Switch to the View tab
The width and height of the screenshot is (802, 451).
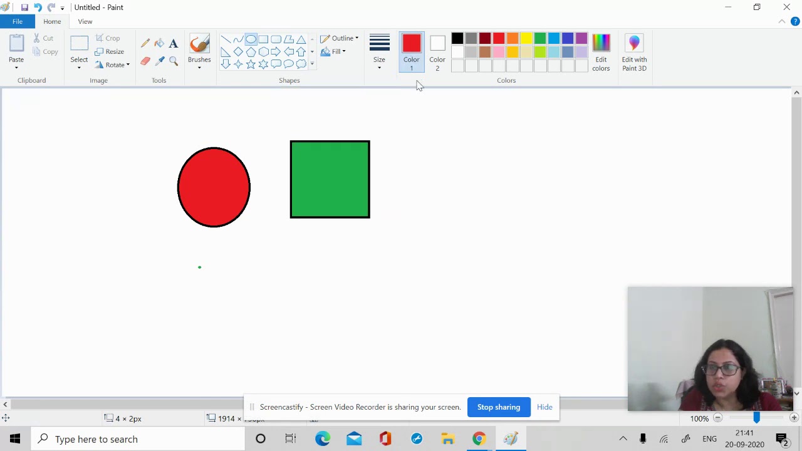click(x=85, y=21)
